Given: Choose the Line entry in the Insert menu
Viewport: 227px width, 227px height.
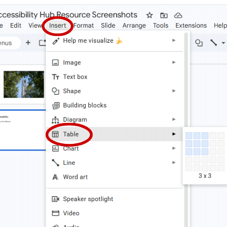Looking at the screenshot, I should [x=114, y=163].
